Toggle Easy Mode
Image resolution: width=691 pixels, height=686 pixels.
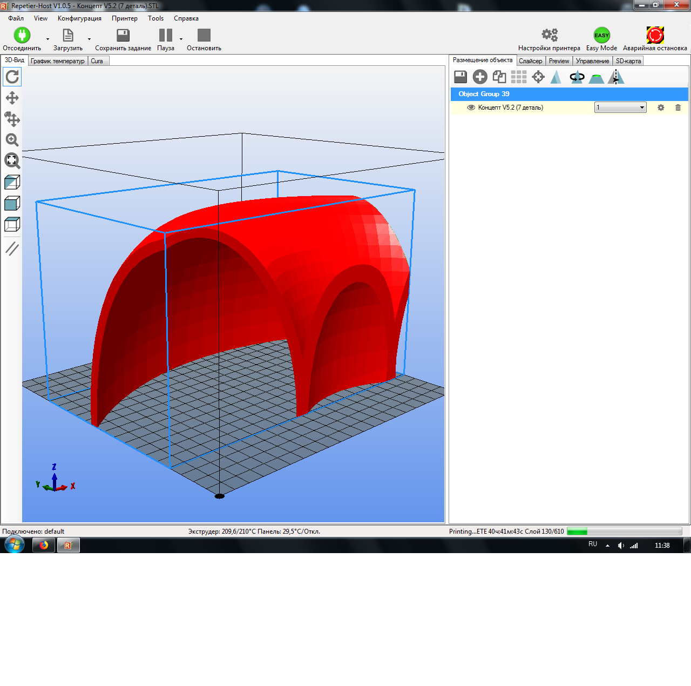601,36
